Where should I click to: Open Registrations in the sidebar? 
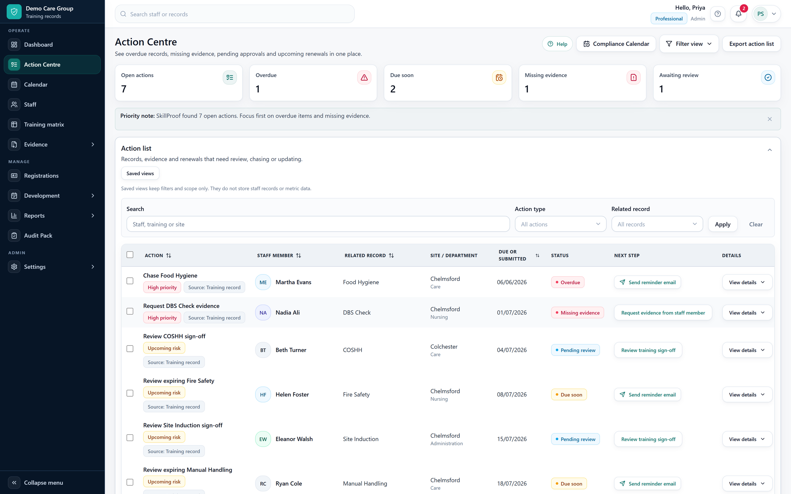[52, 176]
